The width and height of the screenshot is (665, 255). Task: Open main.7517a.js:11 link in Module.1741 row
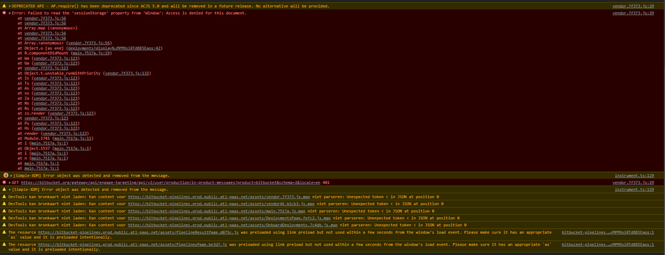pyautogui.click(x=73, y=138)
